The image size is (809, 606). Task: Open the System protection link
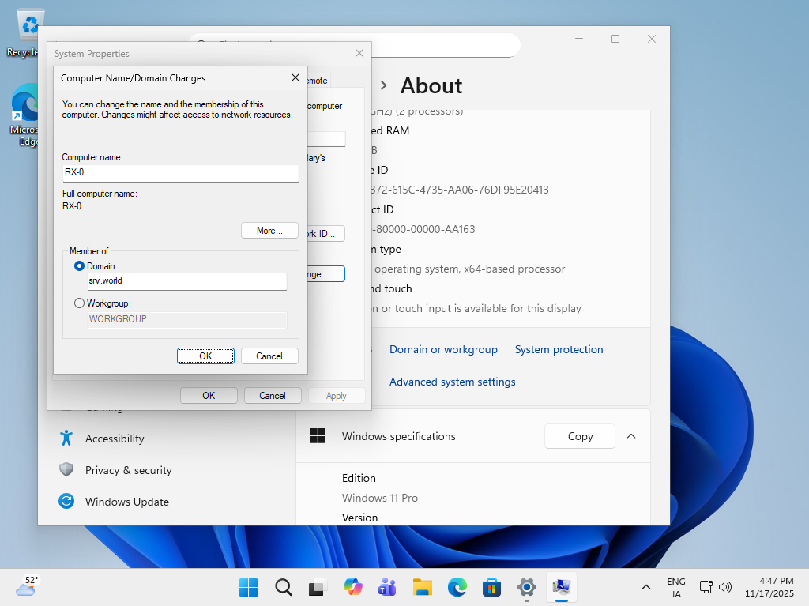pos(559,349)
